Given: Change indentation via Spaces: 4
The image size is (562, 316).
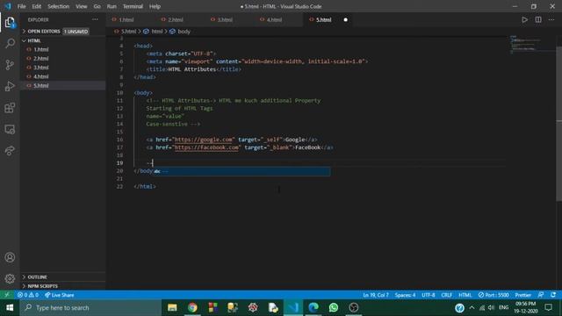Looking at the screenshot, I should pyautogui.click(x=405, y=295).
